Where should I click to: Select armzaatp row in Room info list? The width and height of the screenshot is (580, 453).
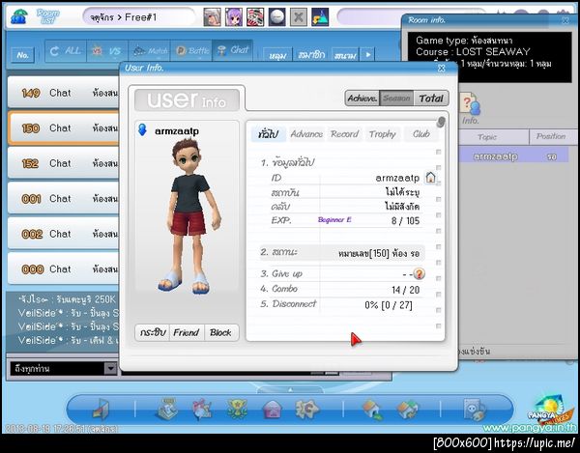[x=513, y=156]
